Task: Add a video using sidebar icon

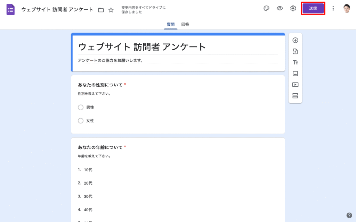Action: click(295, 85)
